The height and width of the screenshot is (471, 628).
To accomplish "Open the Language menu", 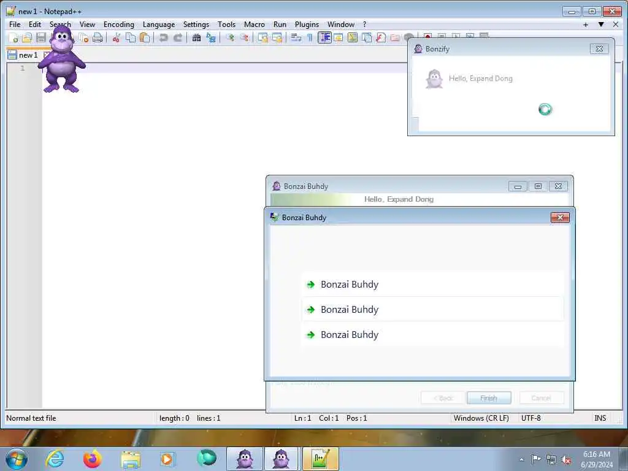I will coord(159,25).
